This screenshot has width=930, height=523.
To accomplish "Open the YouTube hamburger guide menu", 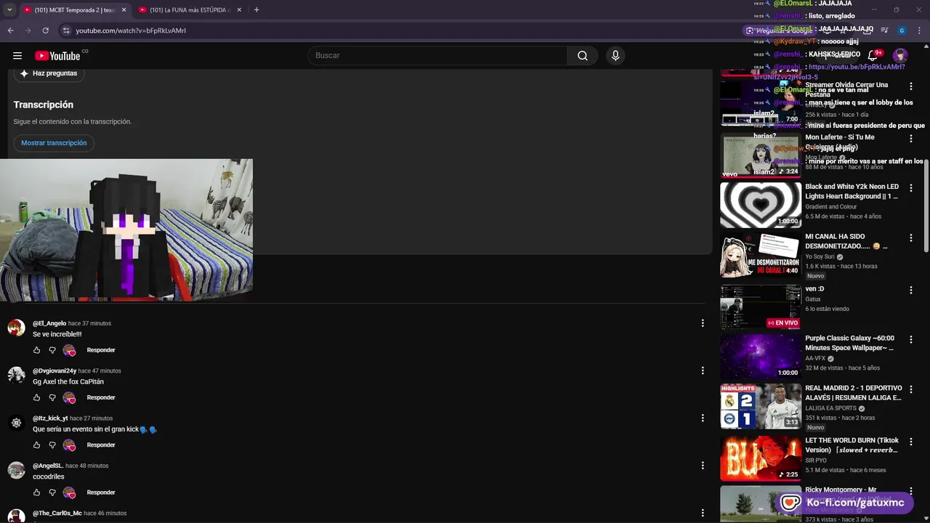I will click(x=17, y=56).
